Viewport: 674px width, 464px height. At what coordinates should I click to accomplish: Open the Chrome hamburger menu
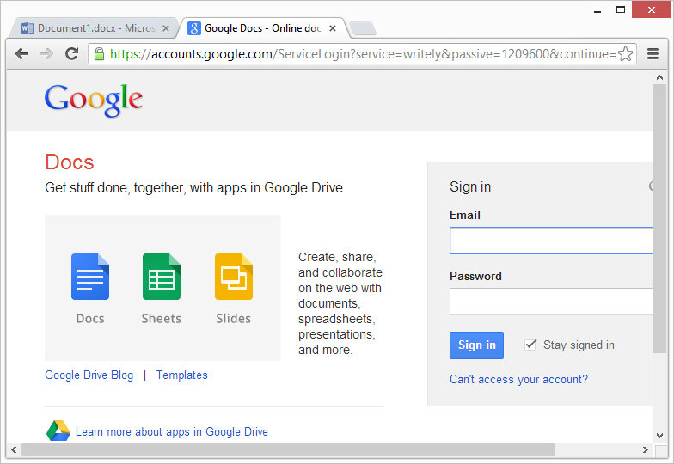653,53
